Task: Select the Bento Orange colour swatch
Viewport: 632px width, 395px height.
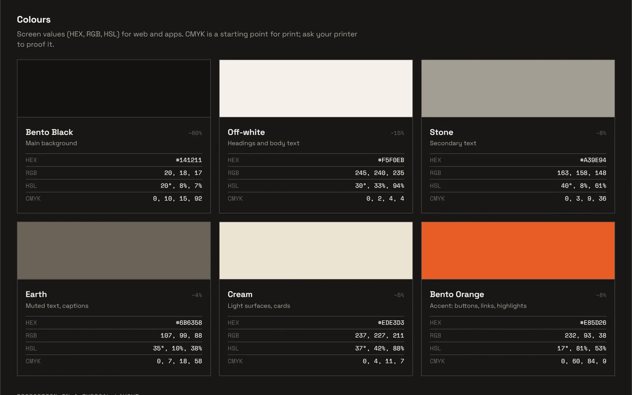Action: [518, 250]
